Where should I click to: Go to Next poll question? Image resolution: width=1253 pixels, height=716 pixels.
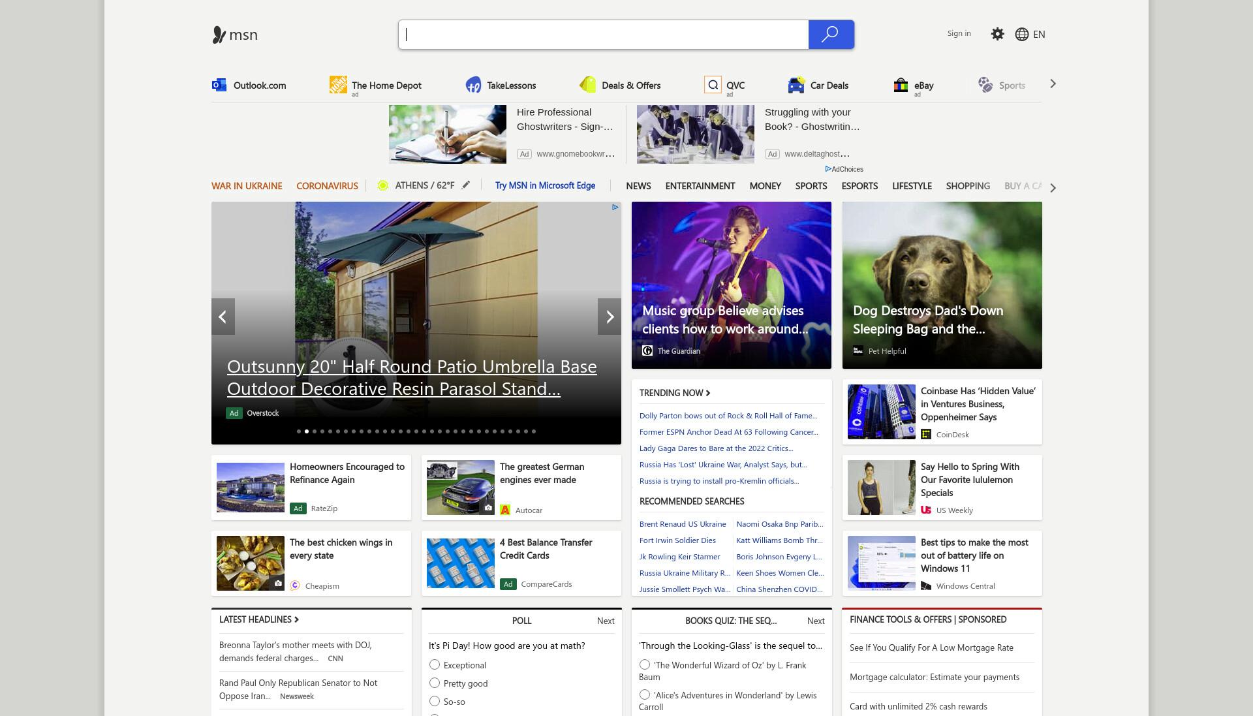pos(606,621)
